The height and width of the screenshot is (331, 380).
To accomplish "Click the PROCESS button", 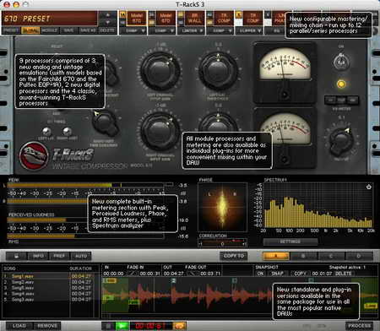I will 359,326.
